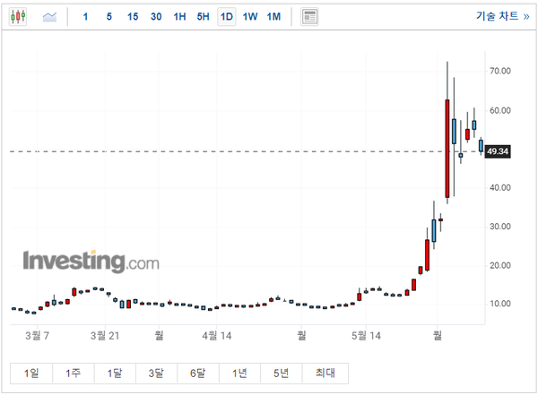The height and width of the screenshot is (395, 538).
Task: Switch to the area chart icon
Action: click(x=49, y=17)
